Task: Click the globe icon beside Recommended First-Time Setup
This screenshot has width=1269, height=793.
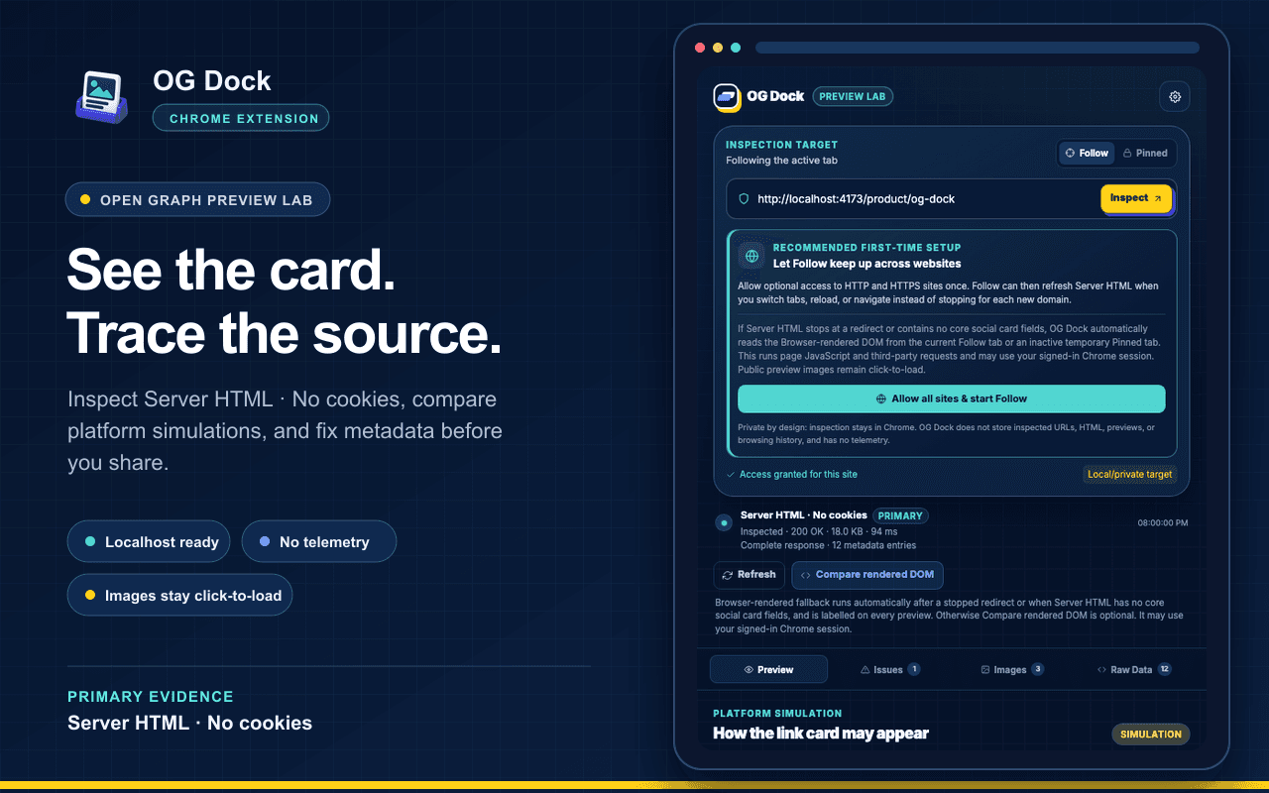Action: [x=751, y=256]
